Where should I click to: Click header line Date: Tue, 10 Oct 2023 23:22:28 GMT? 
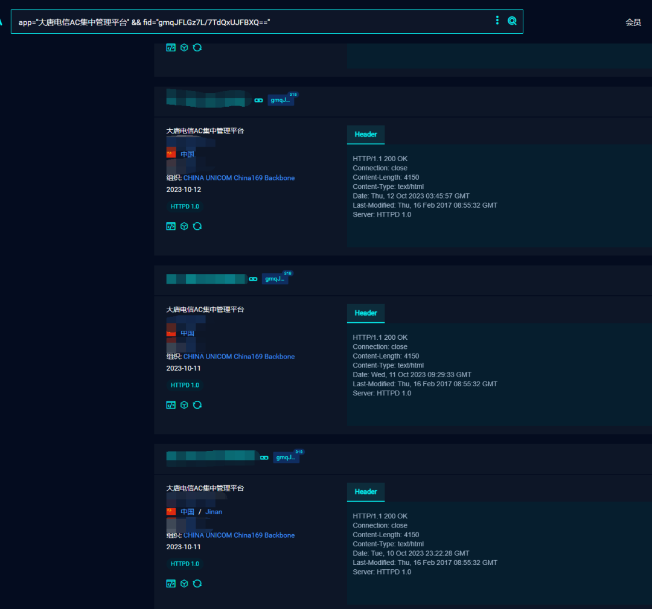(411, 553)
